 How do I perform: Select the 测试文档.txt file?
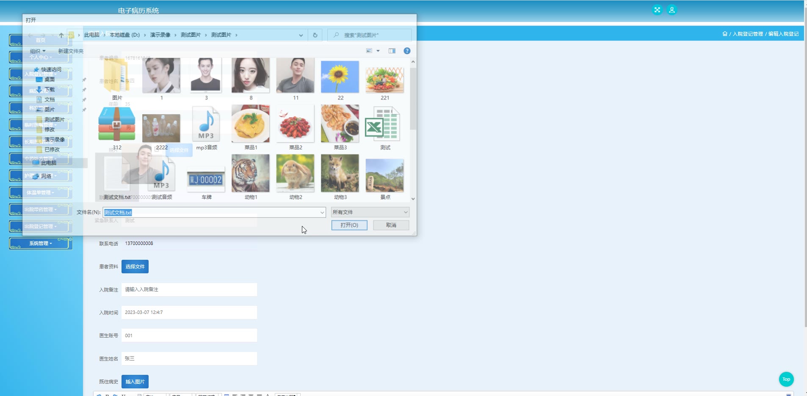click(x=117, y=178)
